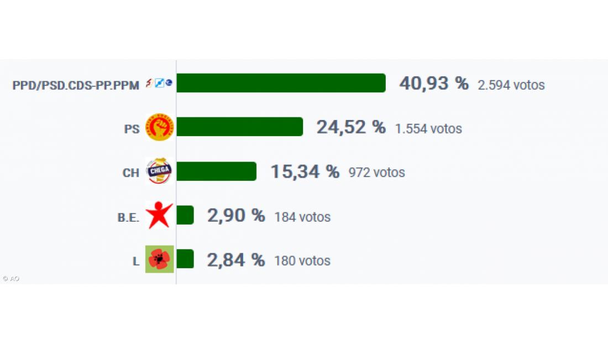Click the 2.594 votos vote count
Viewport: 608px width, 343px height.
click(511, 85)
